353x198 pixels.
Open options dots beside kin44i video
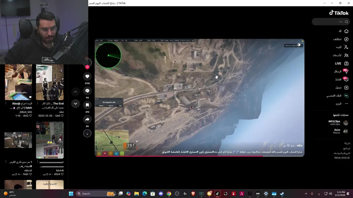37,162
